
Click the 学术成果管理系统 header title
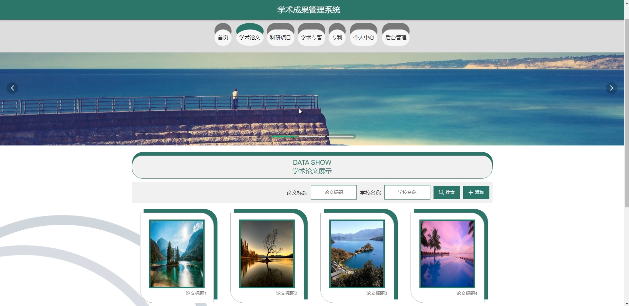(x=309, y=10)
